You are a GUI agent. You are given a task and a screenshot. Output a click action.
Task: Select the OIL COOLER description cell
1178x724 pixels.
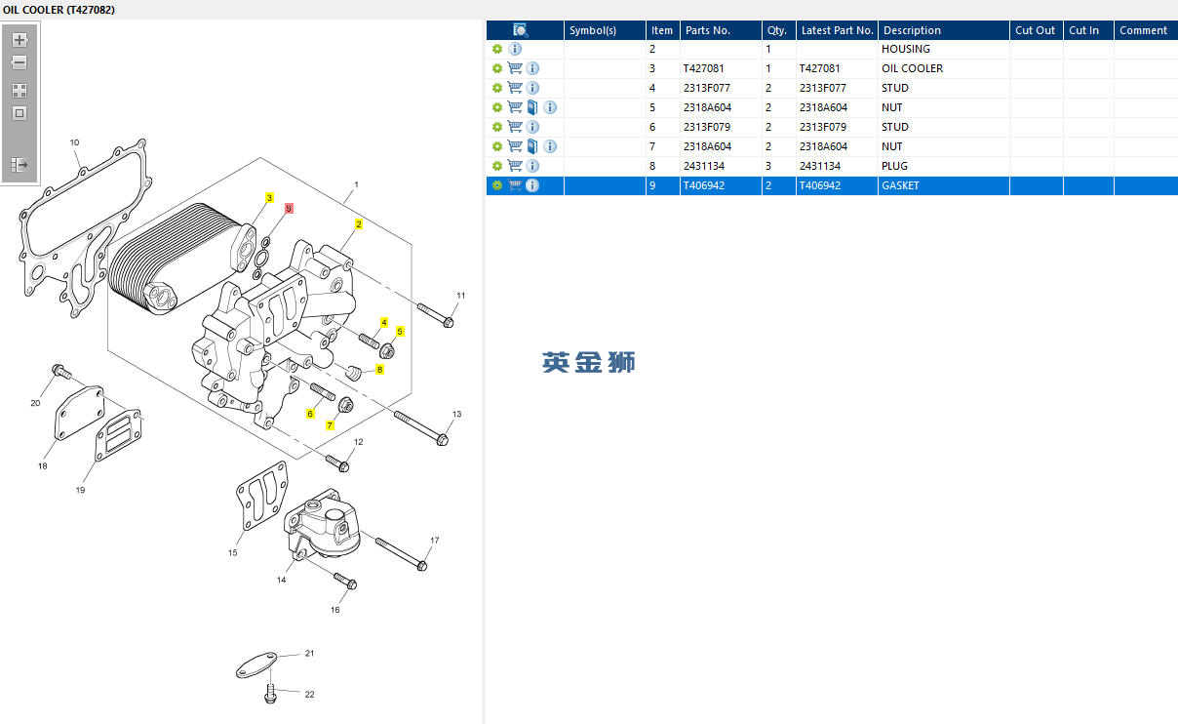[x=944, y=68]
